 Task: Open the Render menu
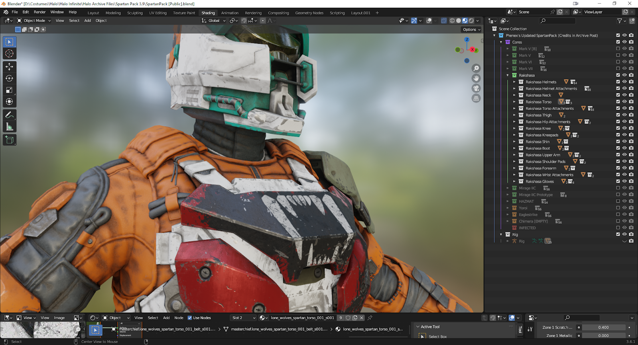(40, 12)
